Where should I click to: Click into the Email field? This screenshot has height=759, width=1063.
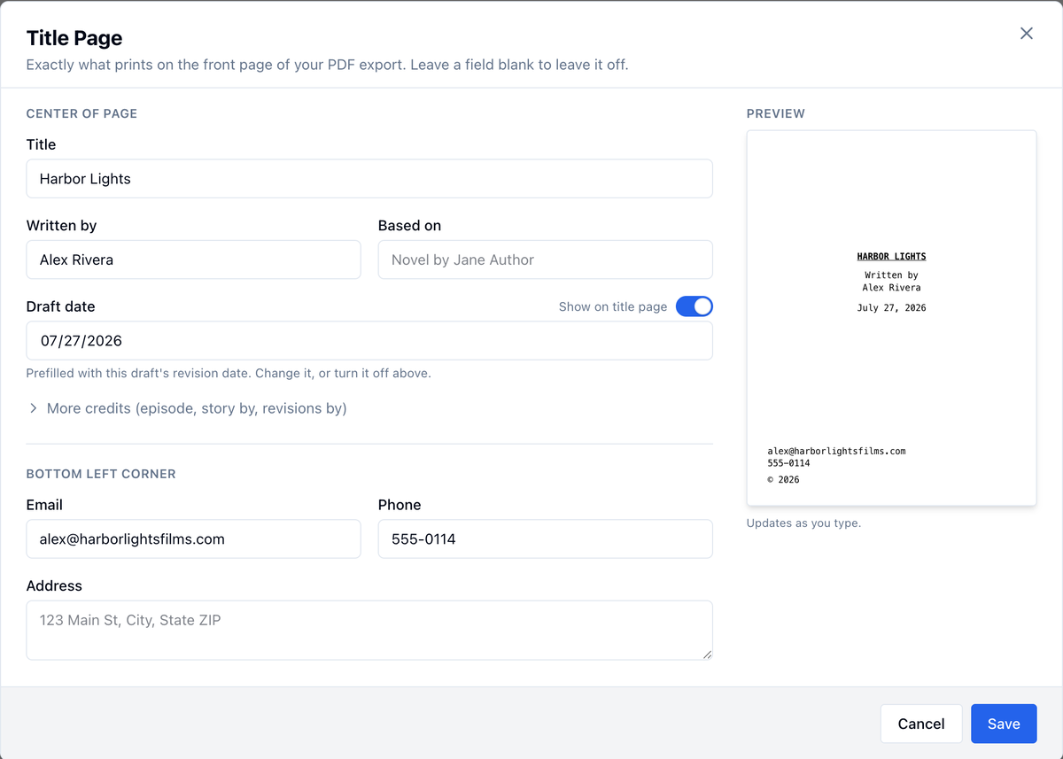(x=194, y=538)
